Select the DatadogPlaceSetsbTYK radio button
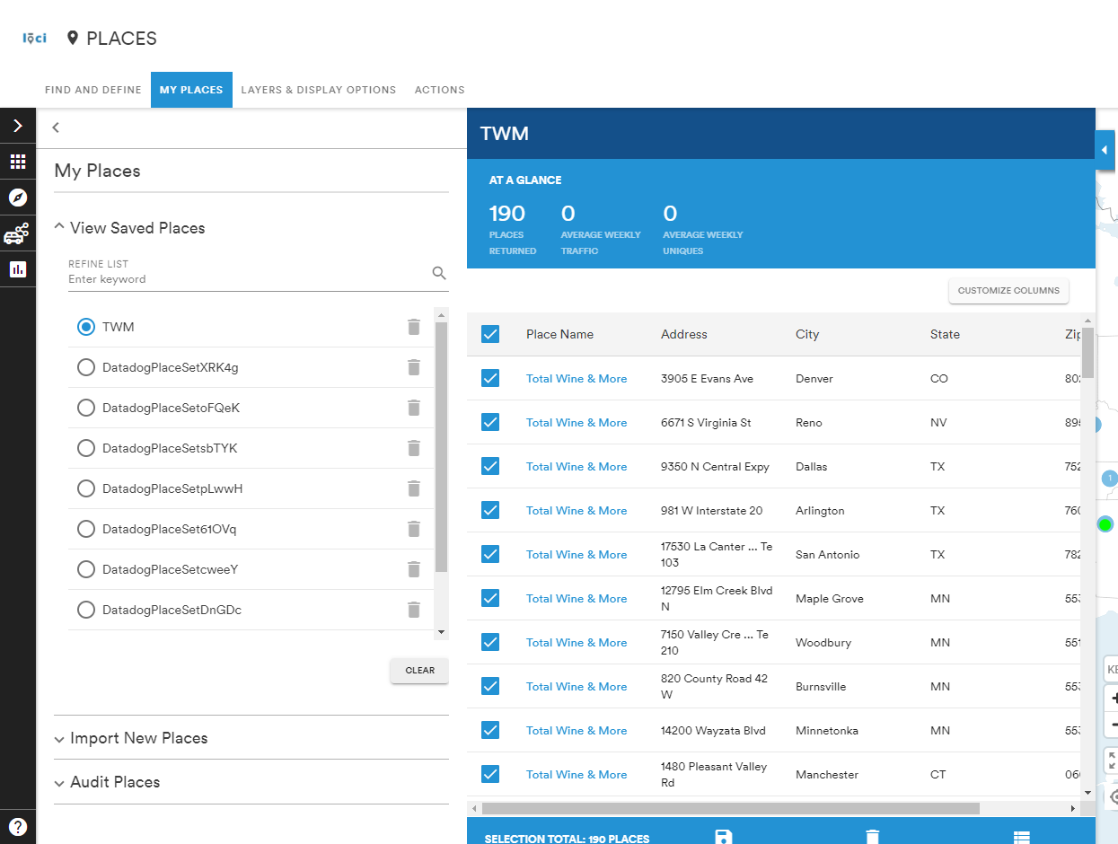 pos(86,448)
